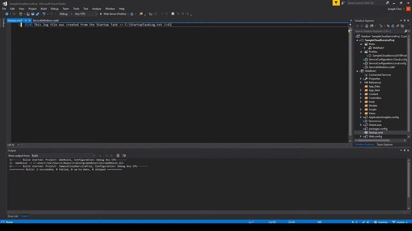Pin the Solution Explorer panel
Viewport: 412px width, 231px height.
tap(405, 21)
